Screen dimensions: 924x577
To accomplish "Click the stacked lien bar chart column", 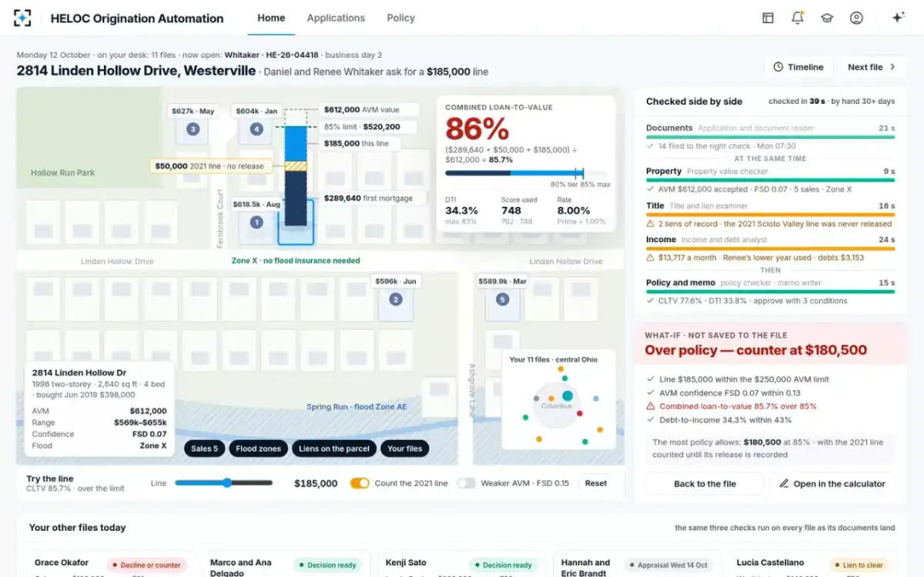I will coord(296,168).
